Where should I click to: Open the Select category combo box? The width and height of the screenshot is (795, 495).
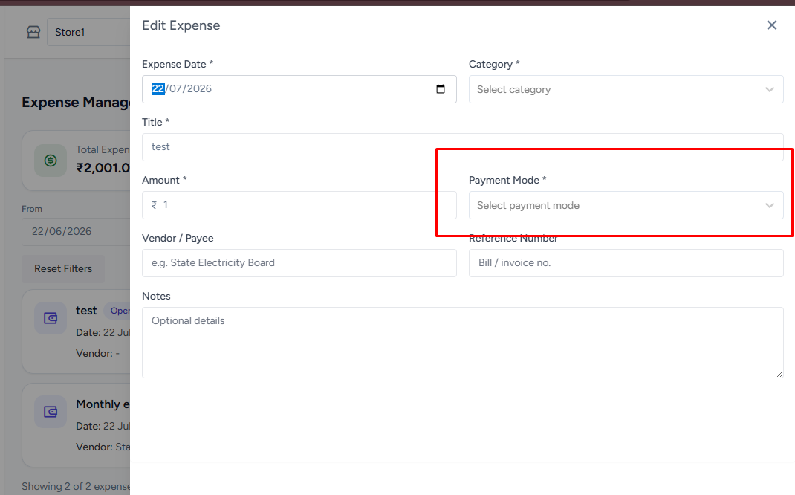(x=626, y=89)
